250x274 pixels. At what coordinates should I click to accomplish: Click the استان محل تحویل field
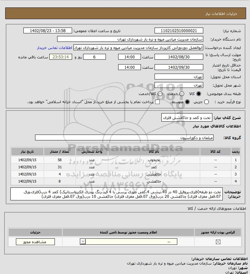pos(179,77)
